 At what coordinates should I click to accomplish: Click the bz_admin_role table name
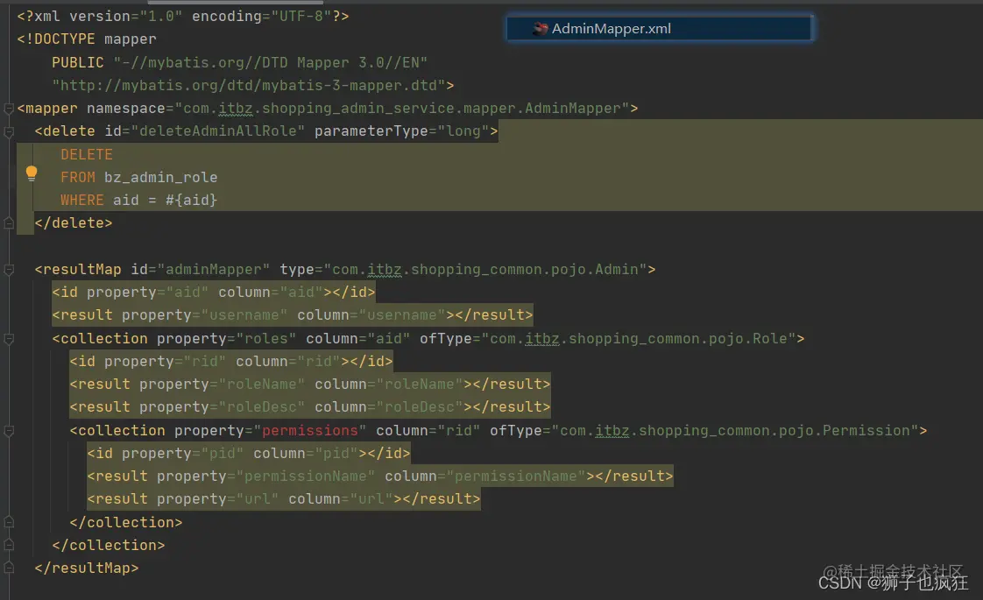tap(160, 178)
